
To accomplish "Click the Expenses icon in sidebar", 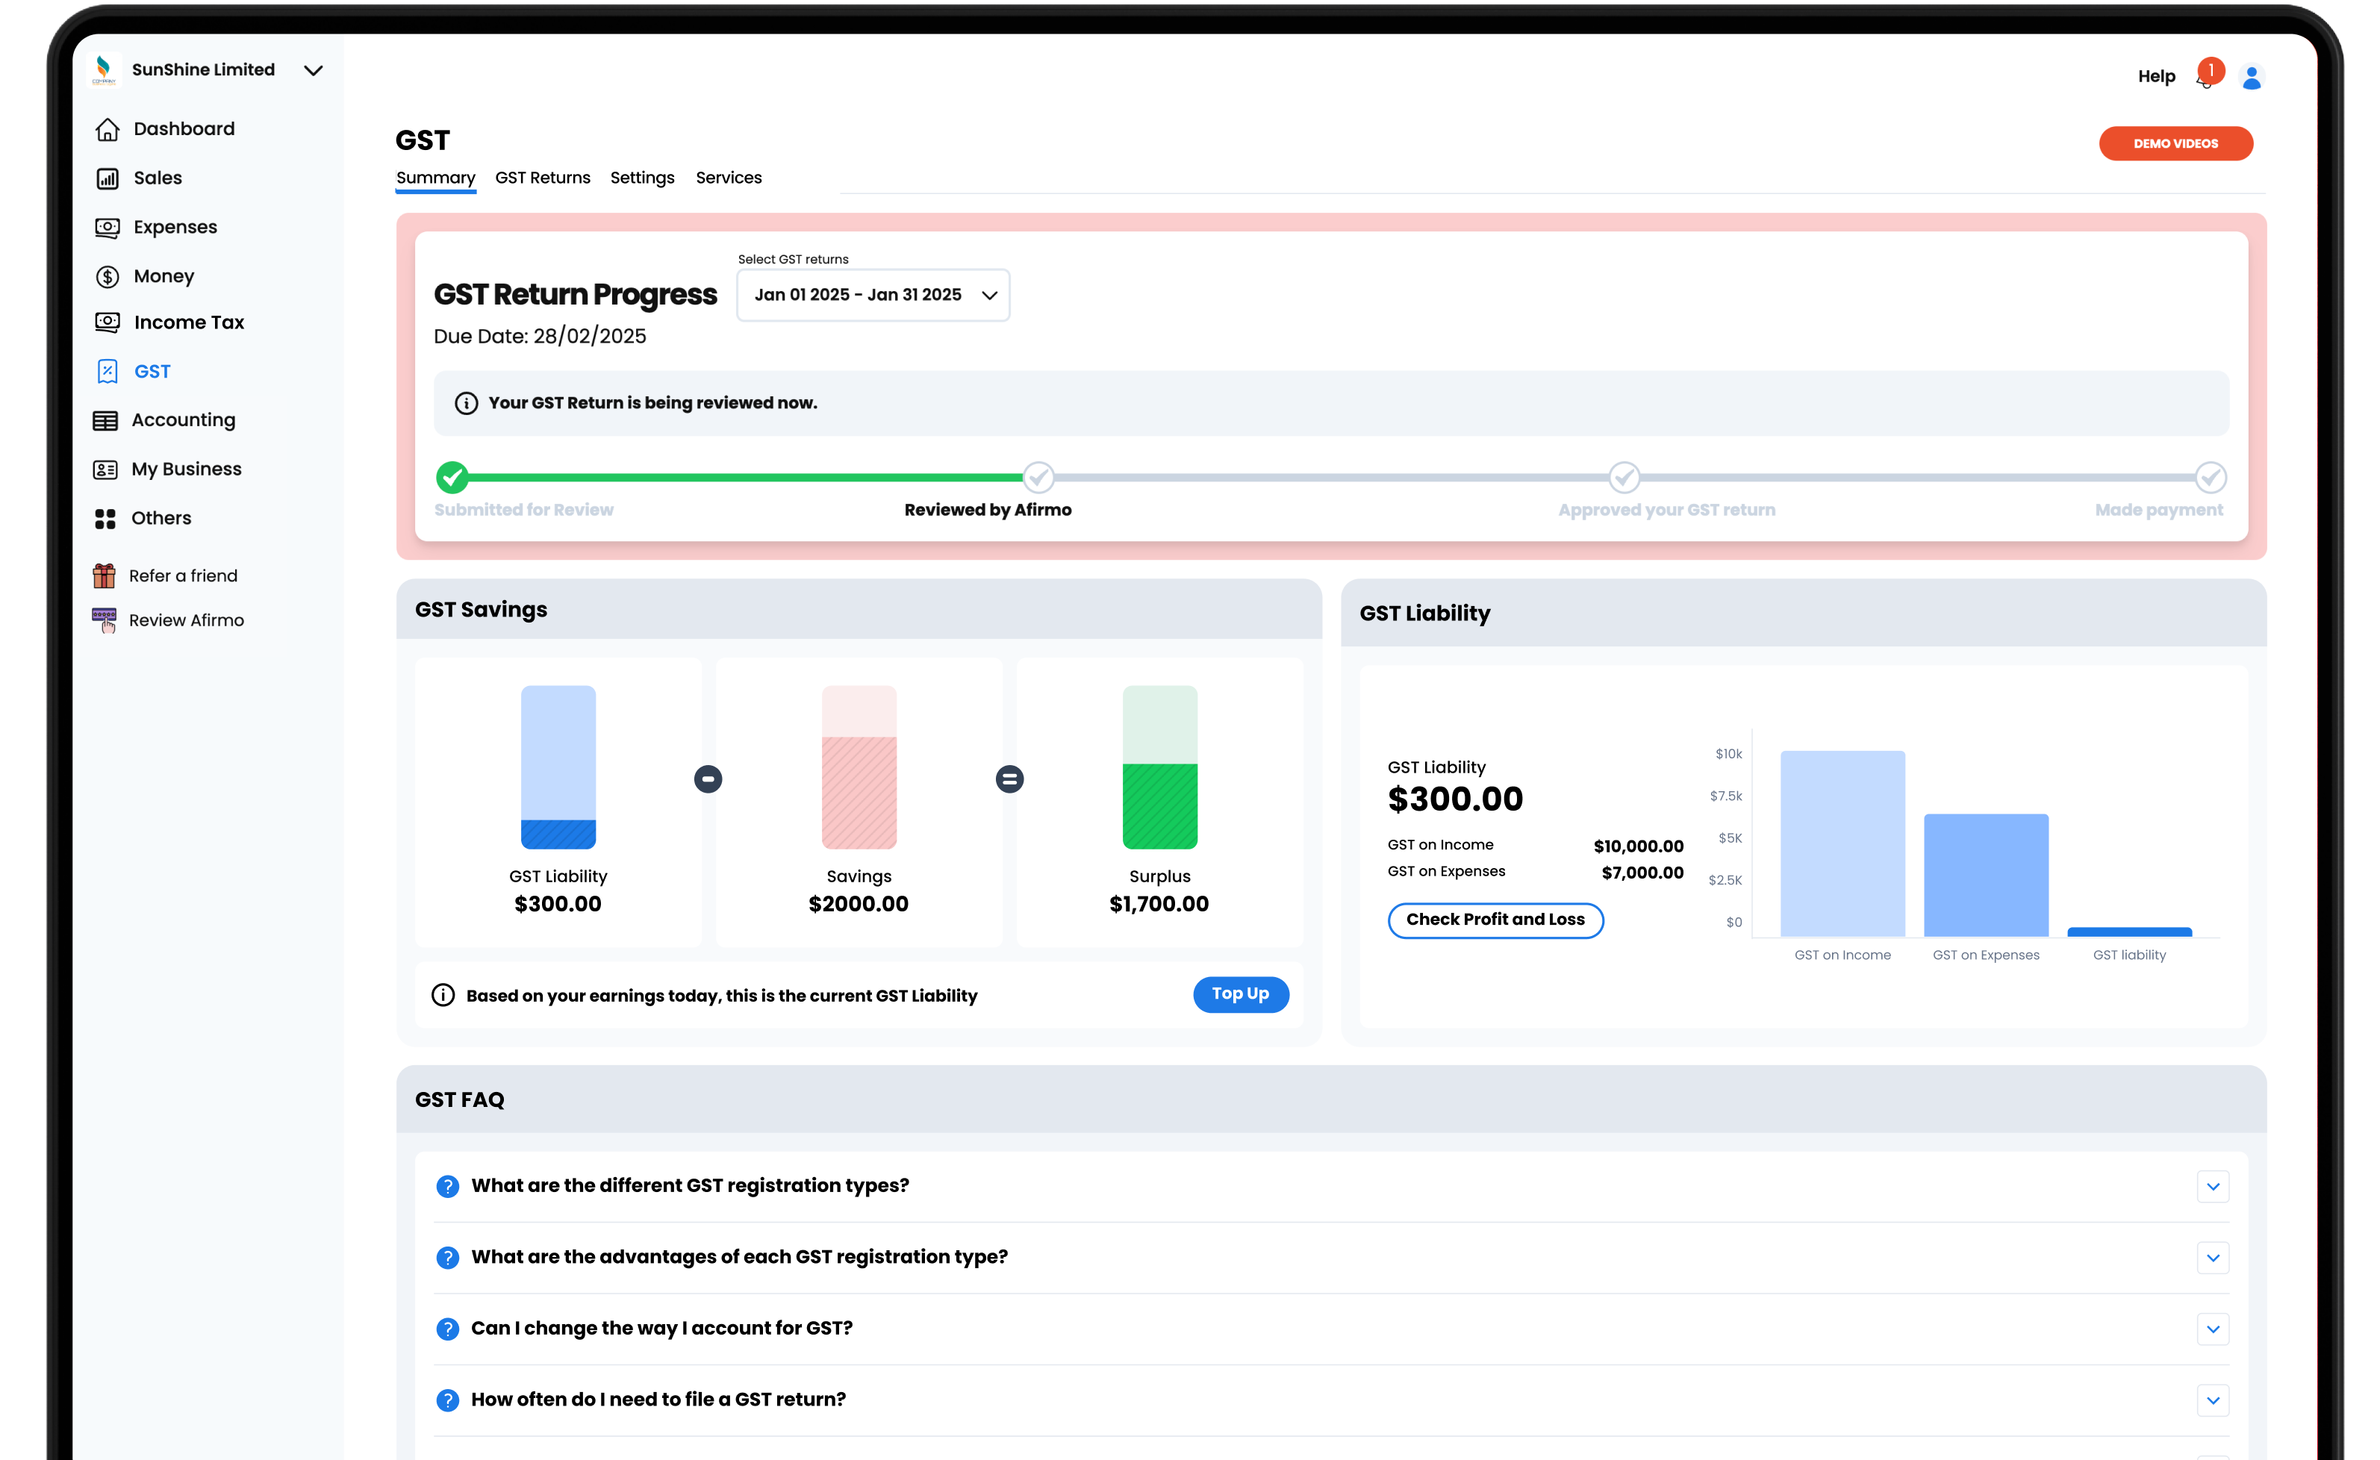I will coord(108,228).
